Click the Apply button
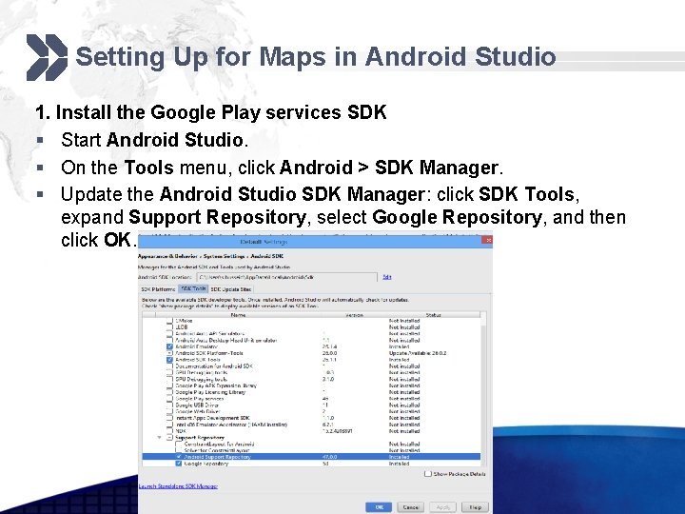Image resolution: width=685 pixels, height=514 pixels. coord(442,507)
